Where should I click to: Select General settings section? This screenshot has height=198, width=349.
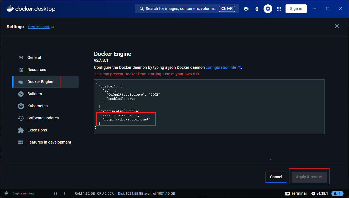tap(34, 57)
